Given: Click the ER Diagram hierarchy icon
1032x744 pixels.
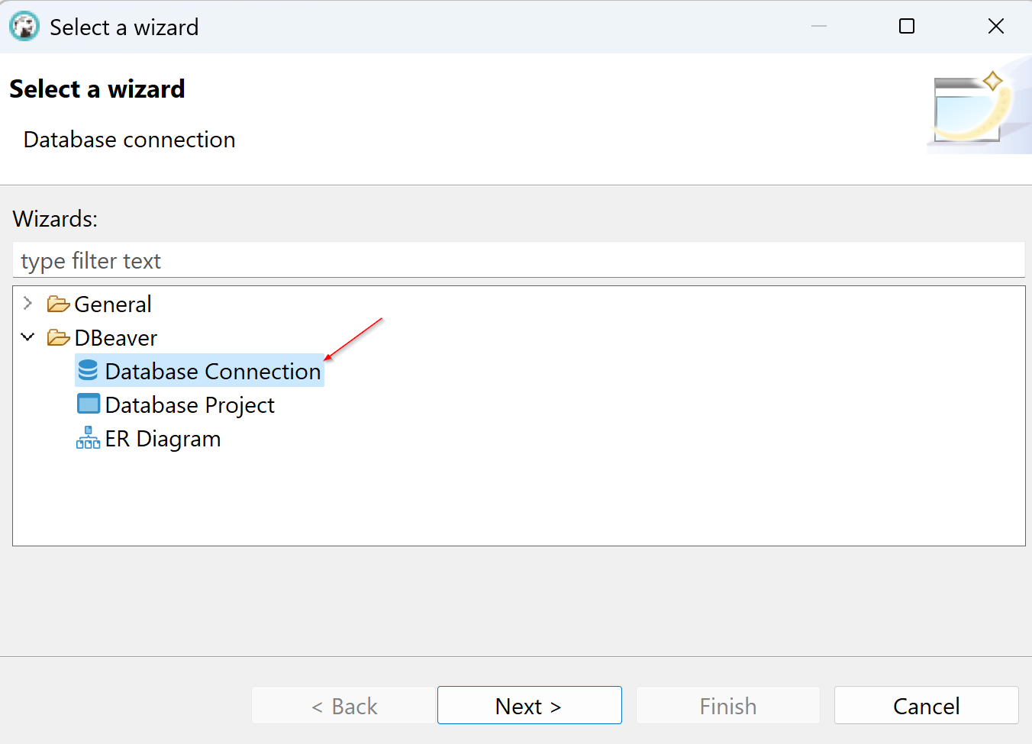Looking at the screenshot, I should point(88,438).
